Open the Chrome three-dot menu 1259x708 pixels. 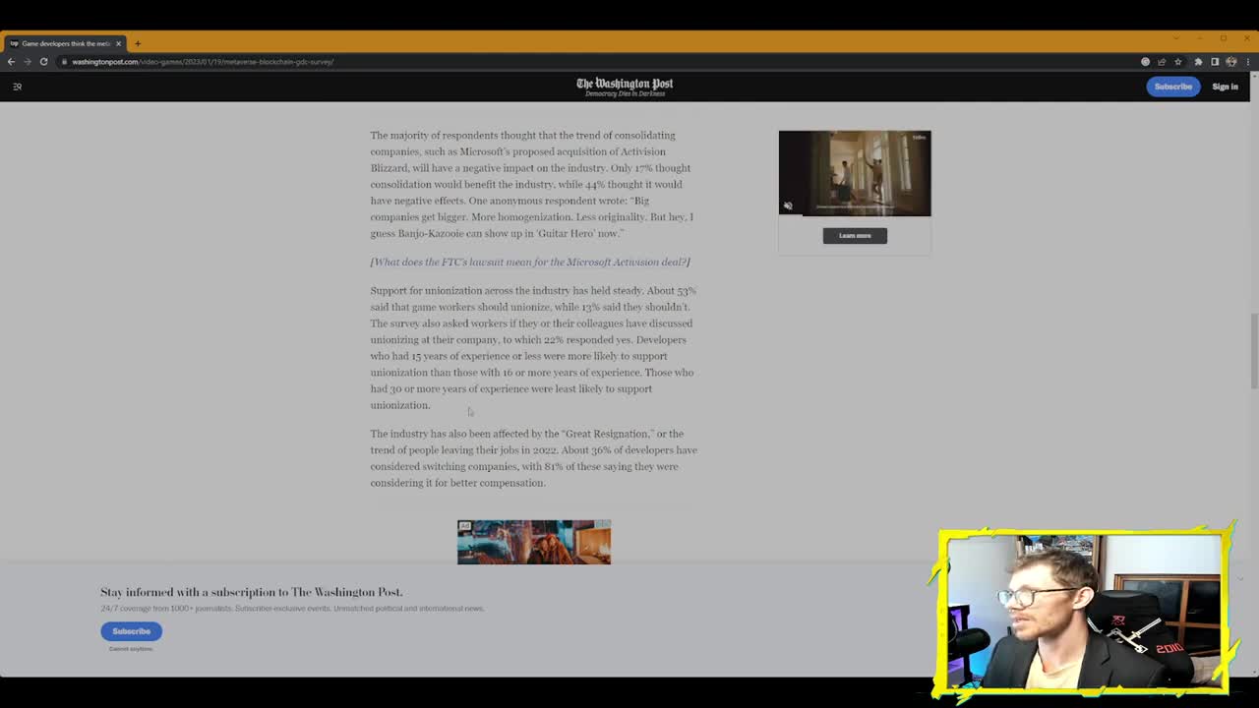click(1247, 62)
